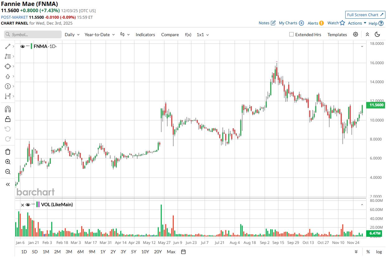Open the Templates menu
Viewport: 387px width, 257px height.
pyautogui.click(x=337, y=35)
